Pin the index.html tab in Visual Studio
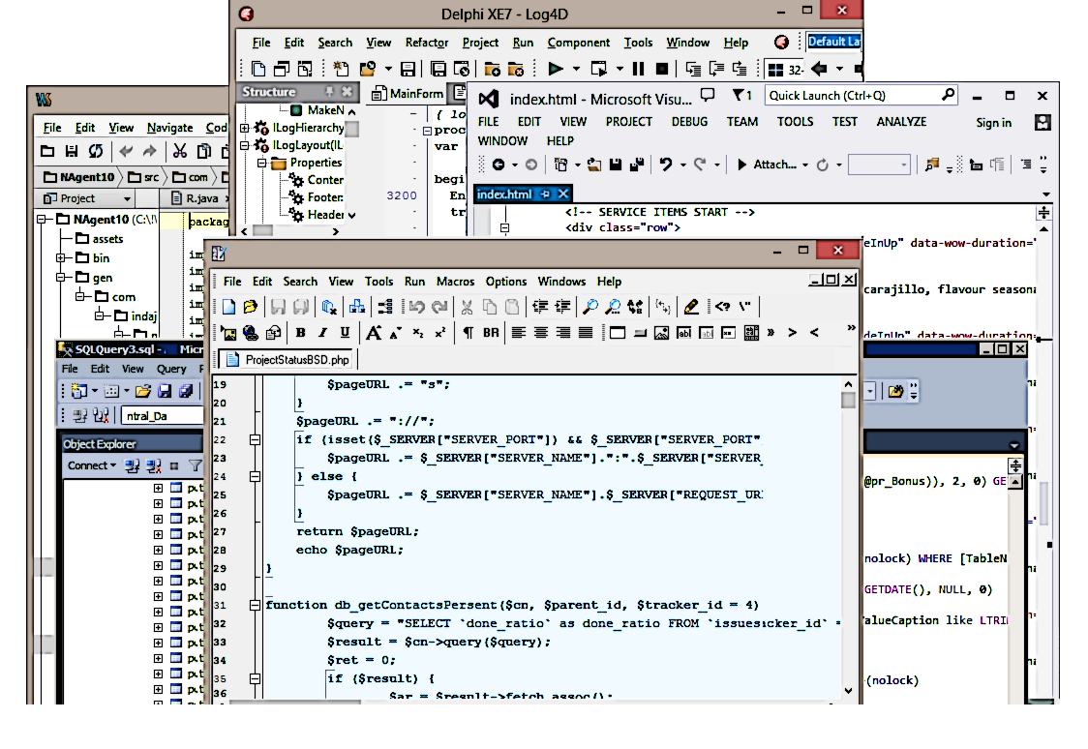 [546, 195]
